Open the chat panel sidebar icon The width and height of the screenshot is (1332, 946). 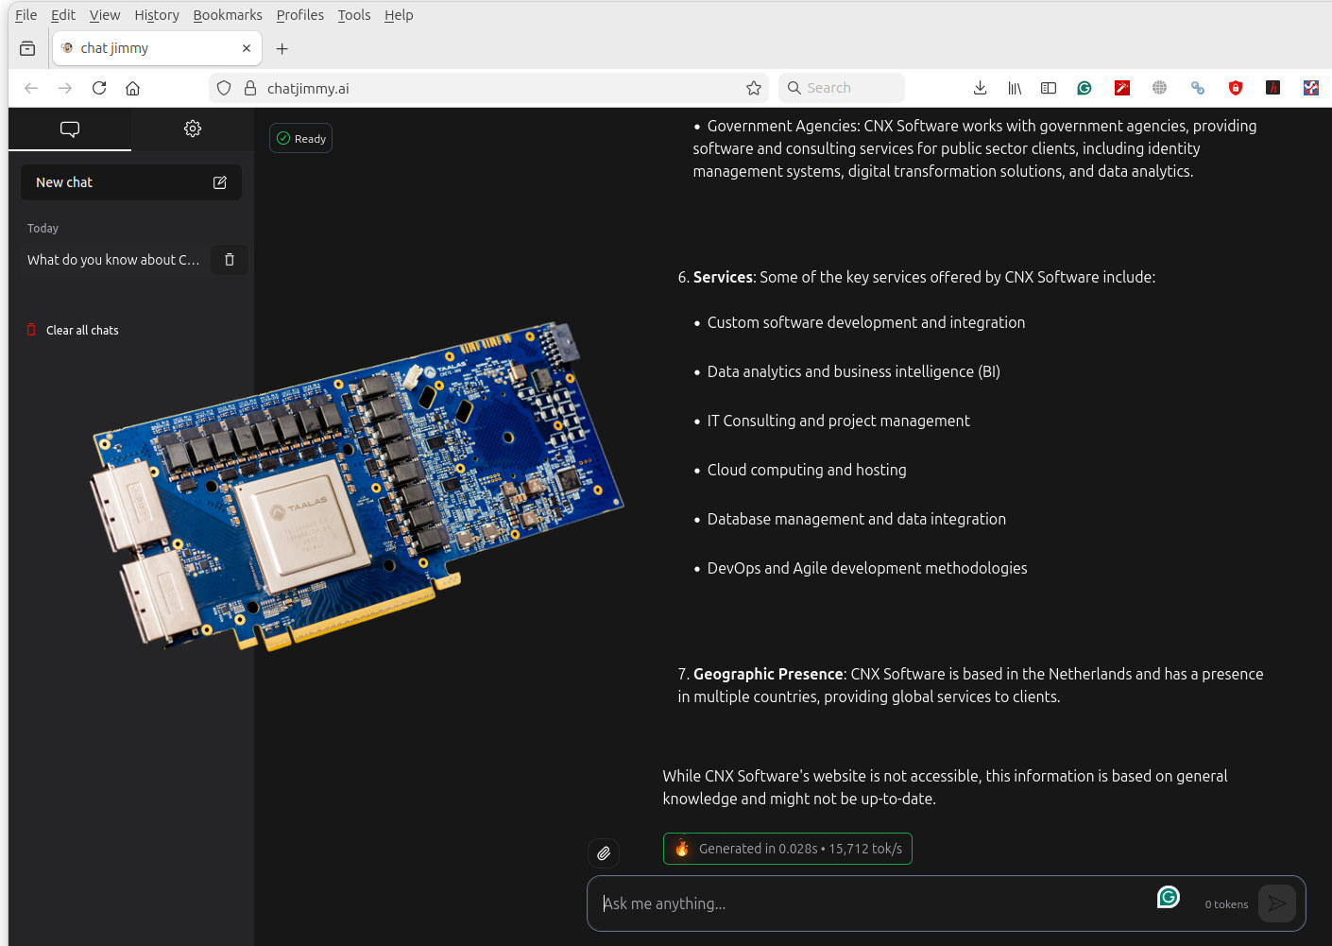tap(69, 129)
